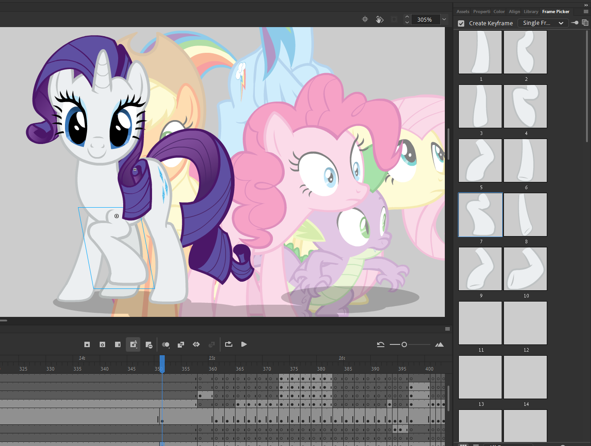Click the Create Classic Tween icon
The height and width of the screenshot is (446, 591).
[196, 344]
